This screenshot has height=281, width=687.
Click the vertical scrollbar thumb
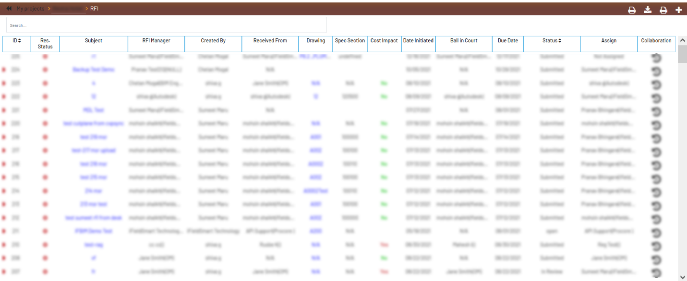pyautogui.click(x=682, y=53)
